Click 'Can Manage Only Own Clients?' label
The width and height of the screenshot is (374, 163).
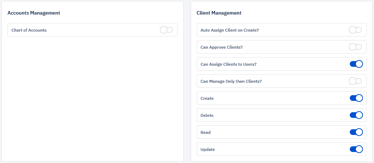[x=231, y=81]
